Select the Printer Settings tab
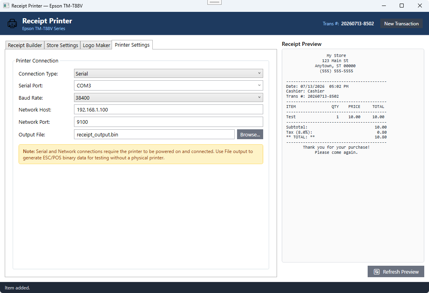The width and height of the screenshot is (429, 293). pos(132,45)
